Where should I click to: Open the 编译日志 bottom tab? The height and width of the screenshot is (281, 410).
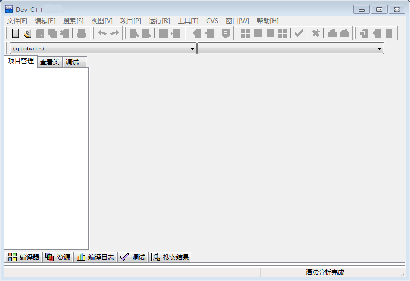point(95,257)
